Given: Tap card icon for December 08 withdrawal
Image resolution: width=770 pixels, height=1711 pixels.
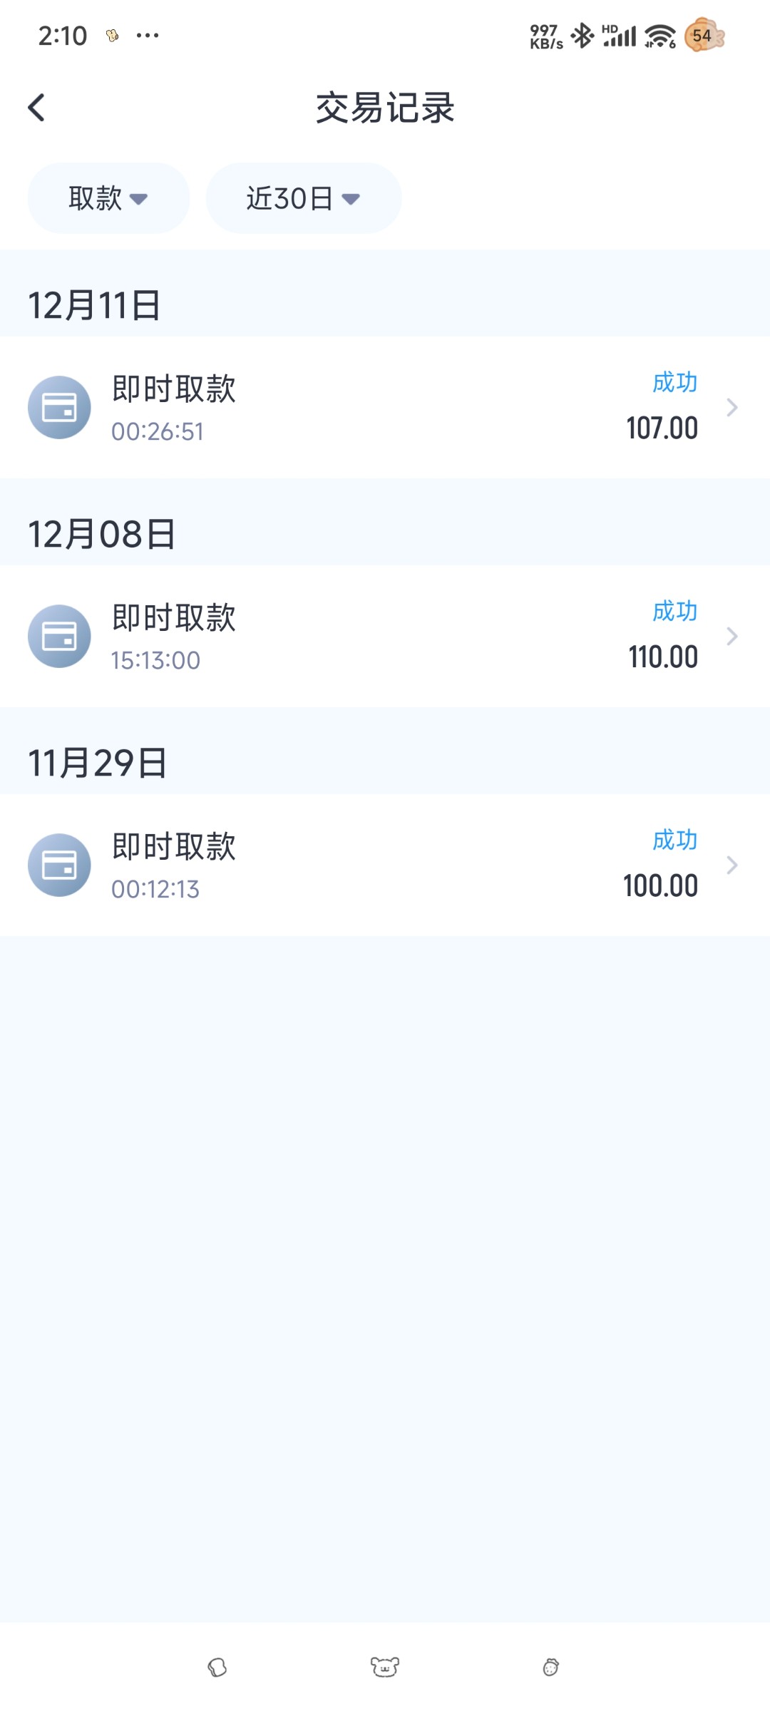Looking at the screenshot, I should (59, 637).
